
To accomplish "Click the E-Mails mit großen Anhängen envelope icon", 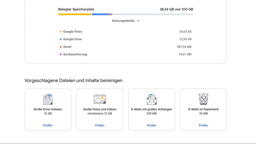I will pyautogui.click(x=151, y=99).
